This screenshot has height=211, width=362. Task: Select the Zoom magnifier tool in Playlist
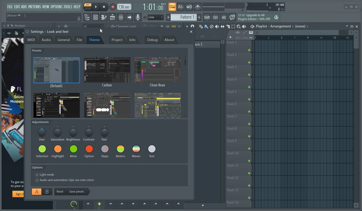[239, 26]
